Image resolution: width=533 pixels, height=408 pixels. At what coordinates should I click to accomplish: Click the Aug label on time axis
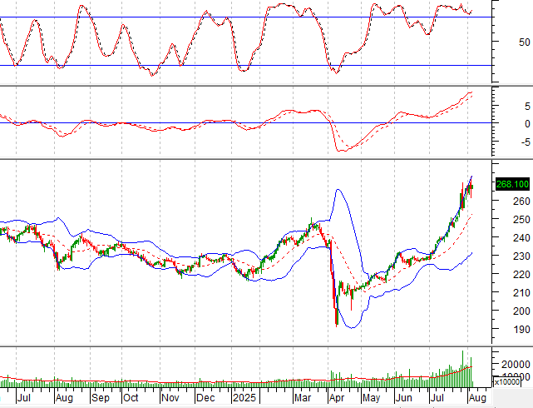63,398
